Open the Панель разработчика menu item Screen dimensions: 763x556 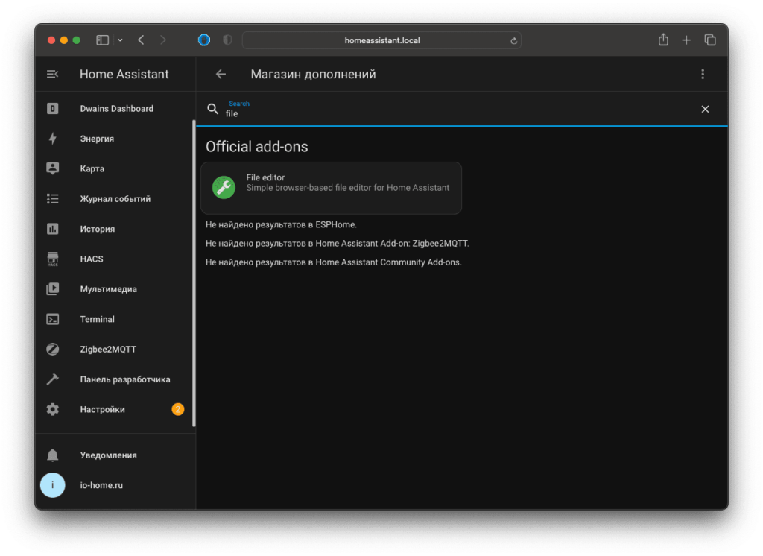point(115,379)
